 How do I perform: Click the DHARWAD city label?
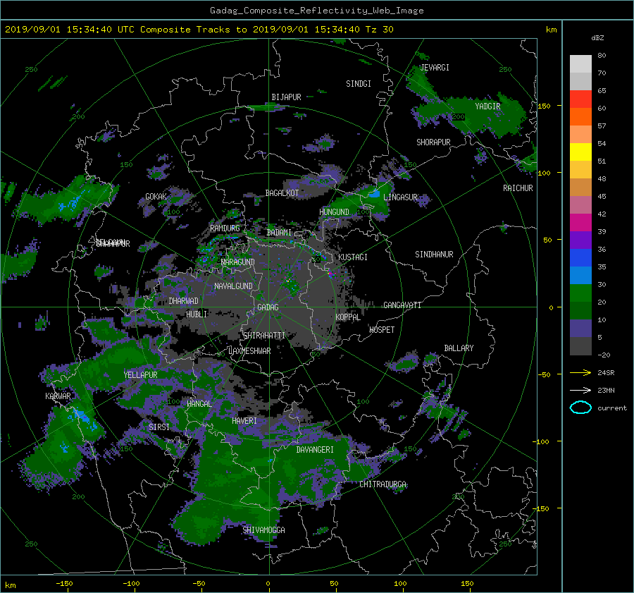click(184, 301)
